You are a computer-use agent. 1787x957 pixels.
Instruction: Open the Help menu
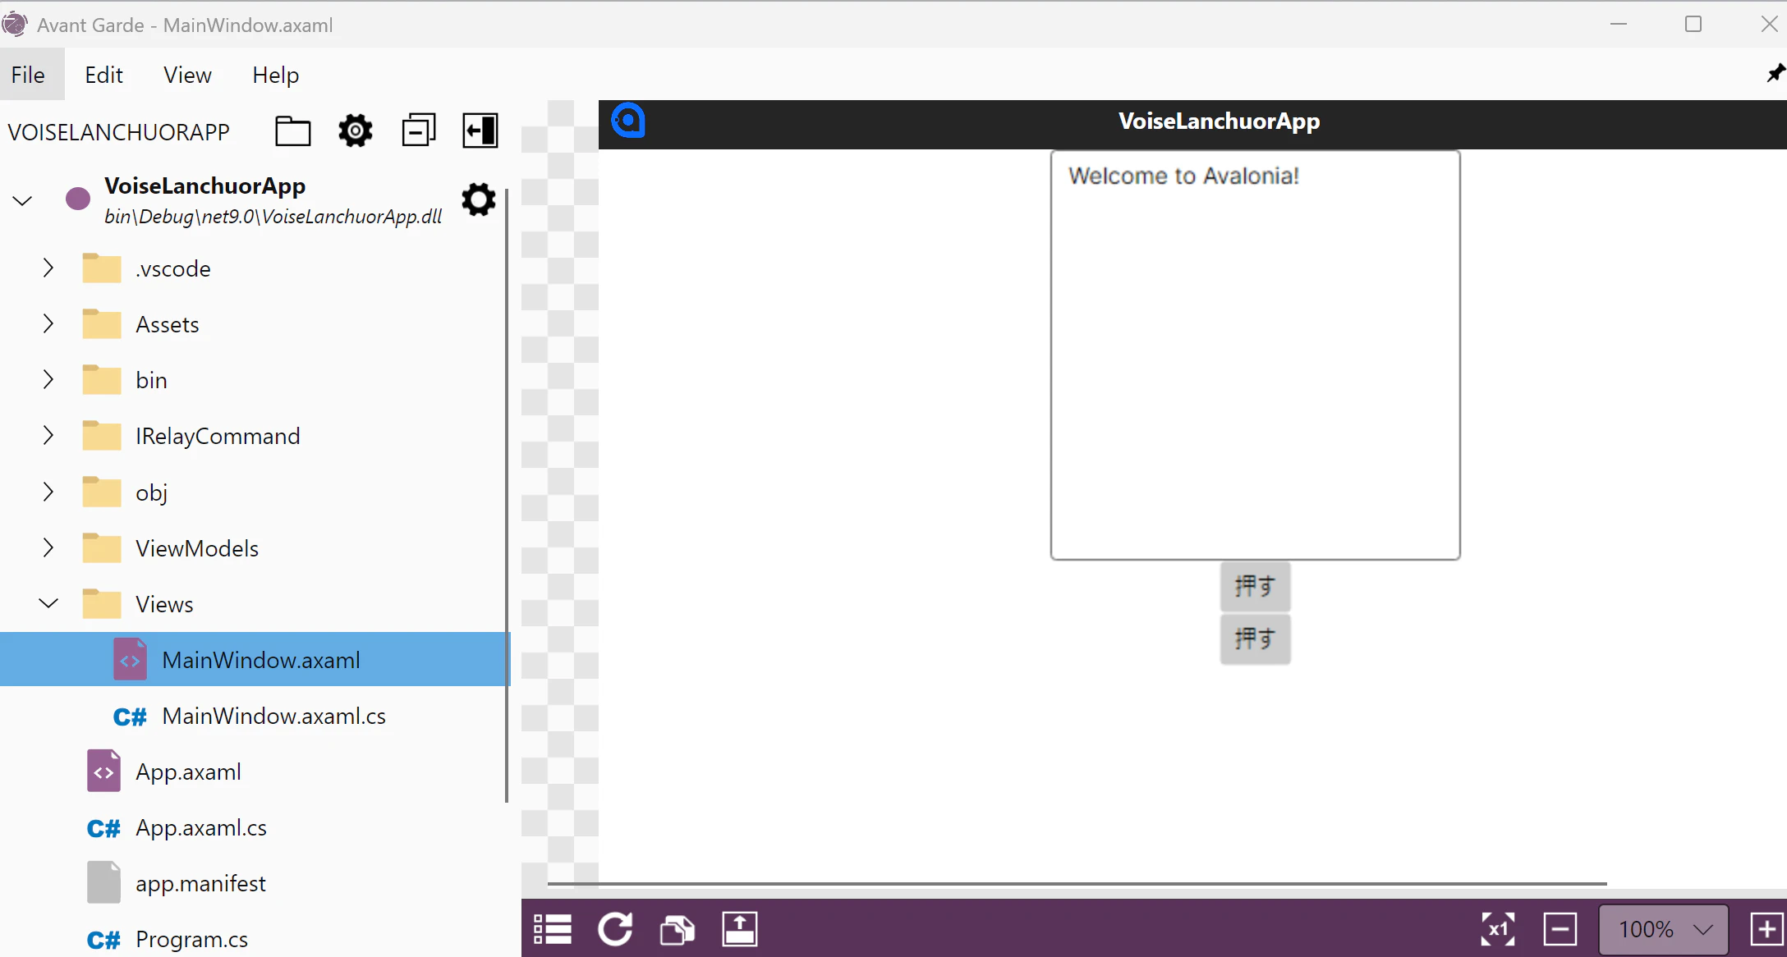(275, 75)
